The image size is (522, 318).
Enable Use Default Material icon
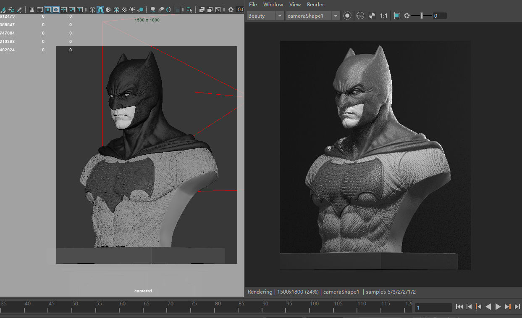click(108, 9)
